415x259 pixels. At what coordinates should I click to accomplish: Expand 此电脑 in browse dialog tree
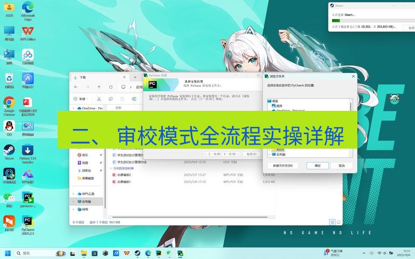point(269,154)
